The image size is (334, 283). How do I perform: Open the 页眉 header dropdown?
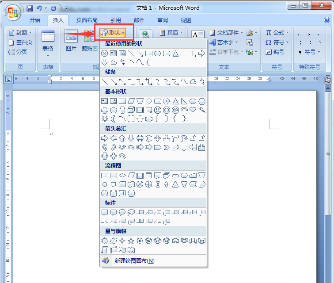[171, 33]
